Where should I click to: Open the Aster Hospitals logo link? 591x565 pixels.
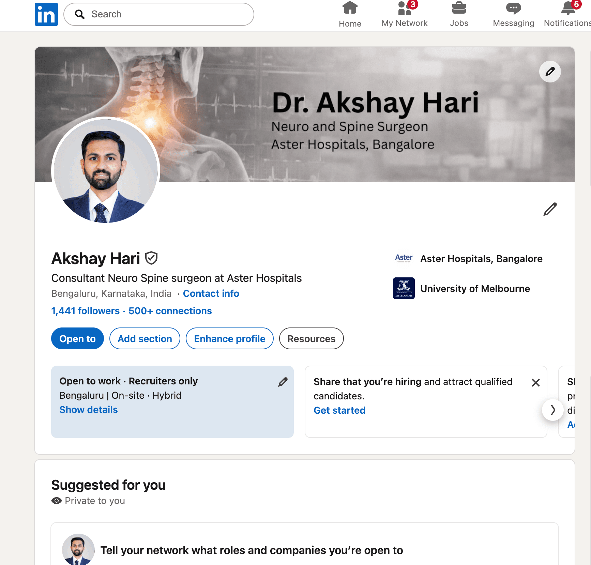click(404, 258)
